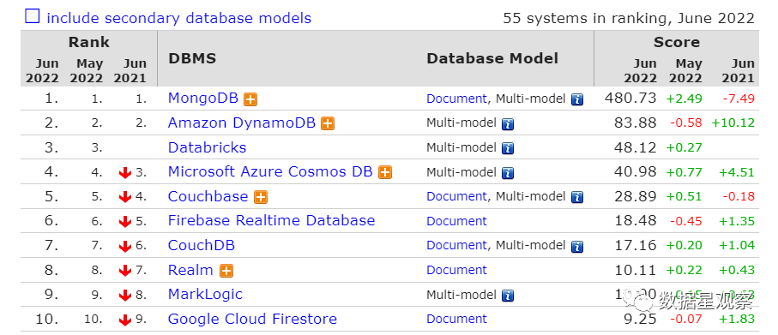Open the include secondary database models link

(178, 18)
